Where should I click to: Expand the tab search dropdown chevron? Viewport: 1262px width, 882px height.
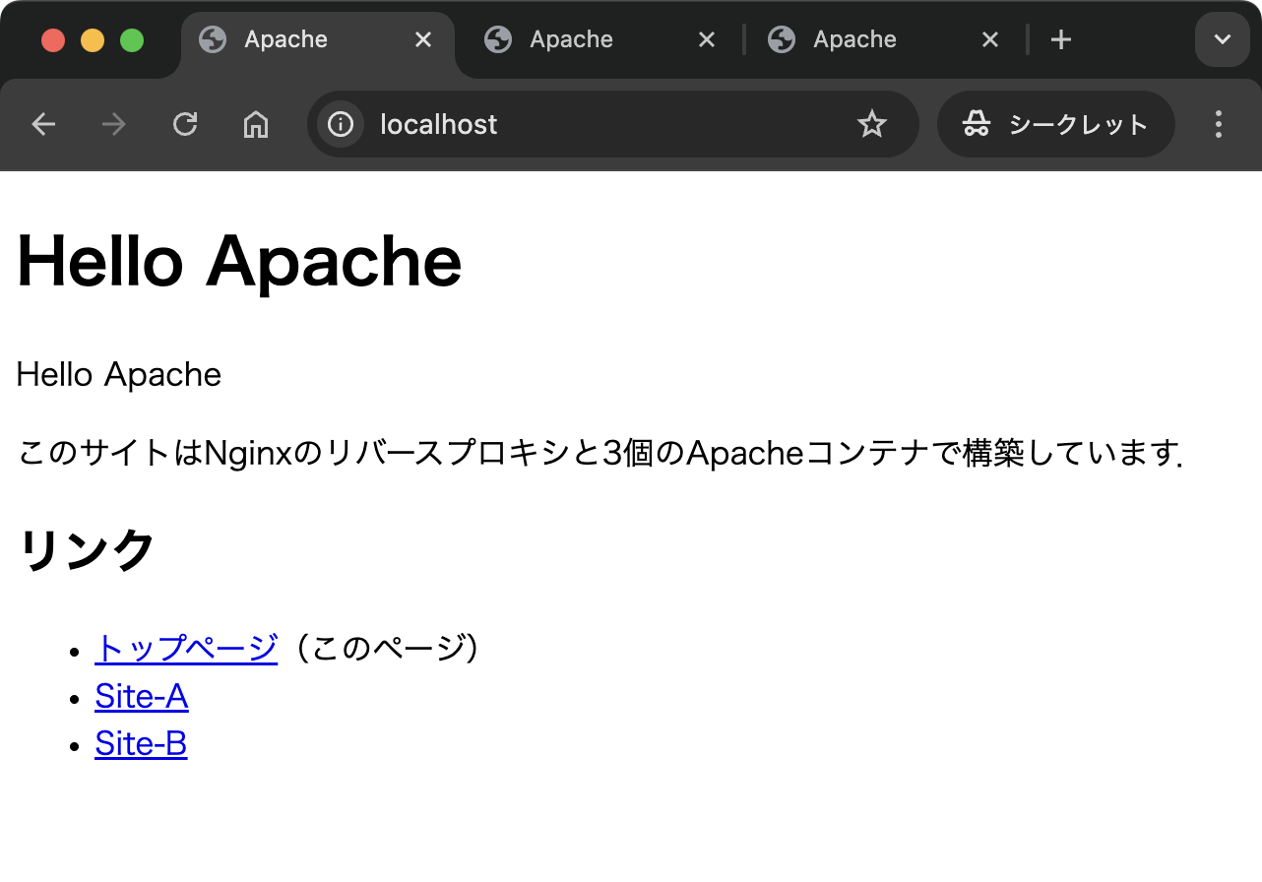[x=1222, y=39]
